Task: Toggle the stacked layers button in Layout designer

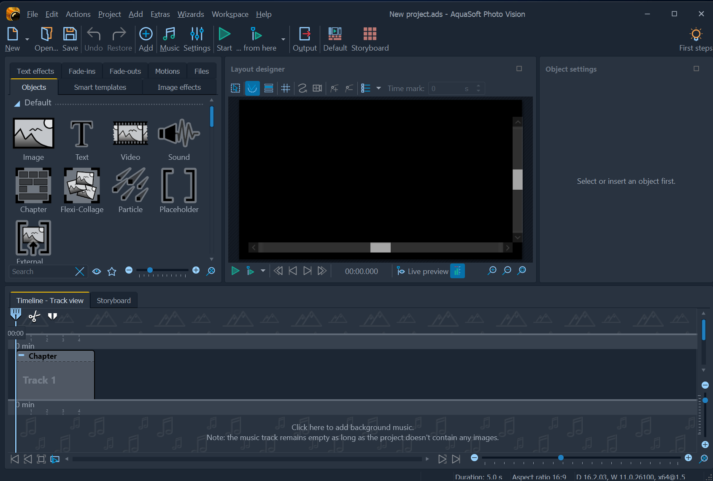Action: point(269,88)
